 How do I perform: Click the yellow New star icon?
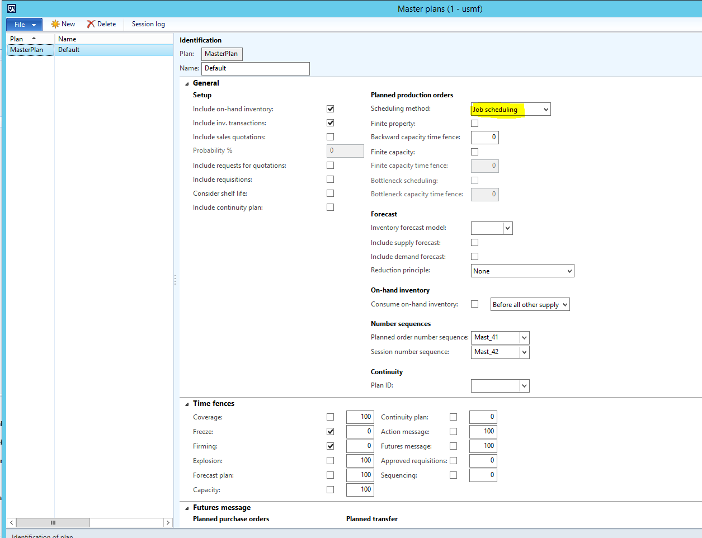point(55,24)
